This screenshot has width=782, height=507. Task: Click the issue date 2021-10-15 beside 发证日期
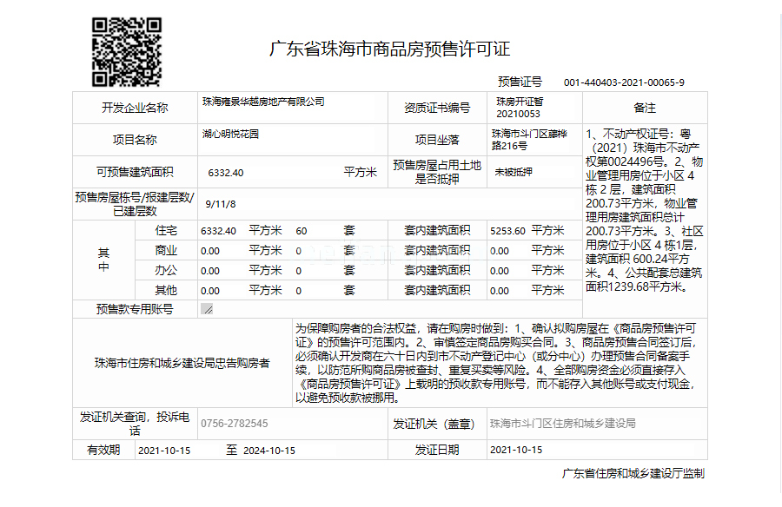(516, 450)
